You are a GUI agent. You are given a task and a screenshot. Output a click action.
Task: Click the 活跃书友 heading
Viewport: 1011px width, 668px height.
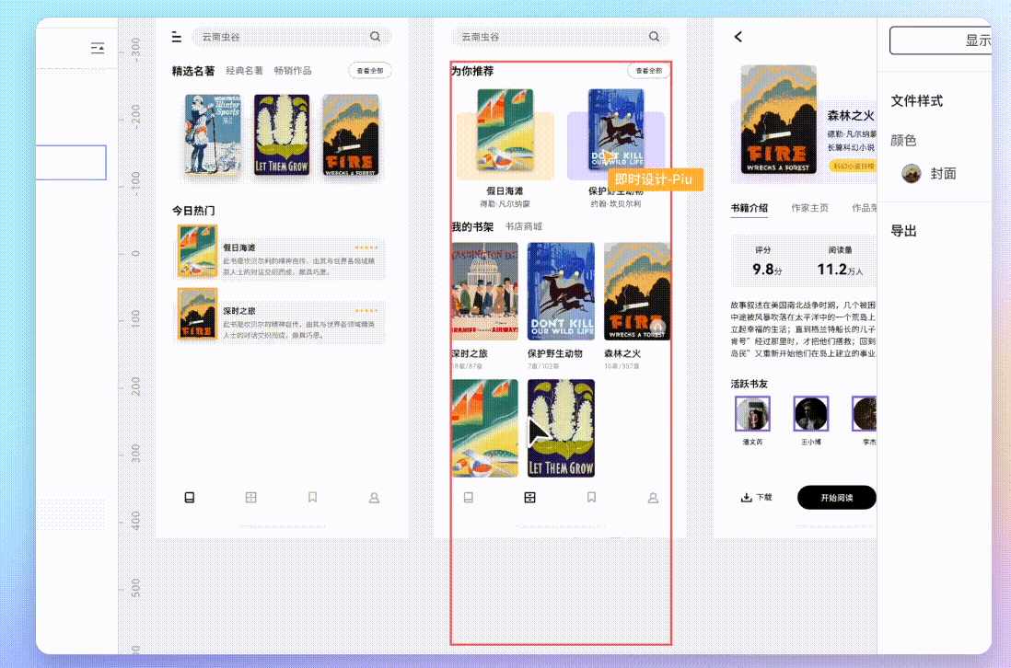pyautogui.click(x=750, y=384)
